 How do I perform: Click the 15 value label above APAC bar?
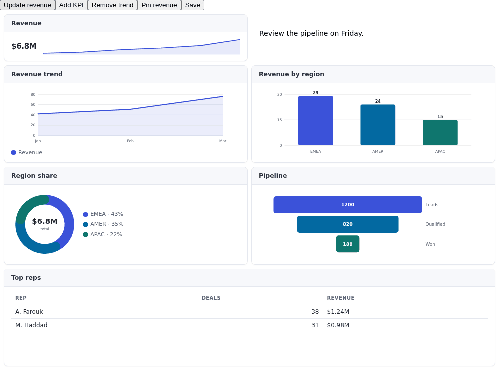(440, 116)
